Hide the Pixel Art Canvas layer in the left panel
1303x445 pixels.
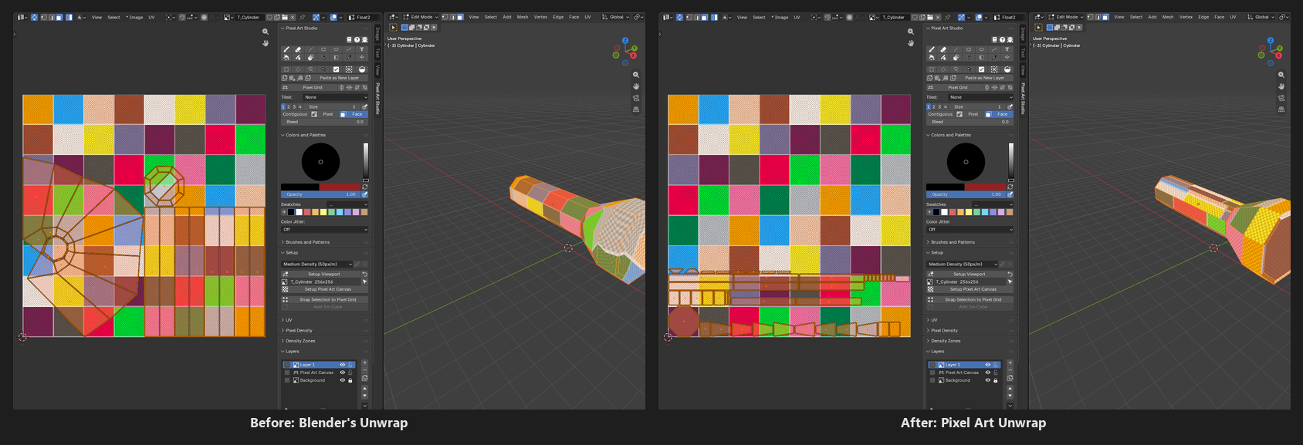pyautogui.click(x=343, y=373)
